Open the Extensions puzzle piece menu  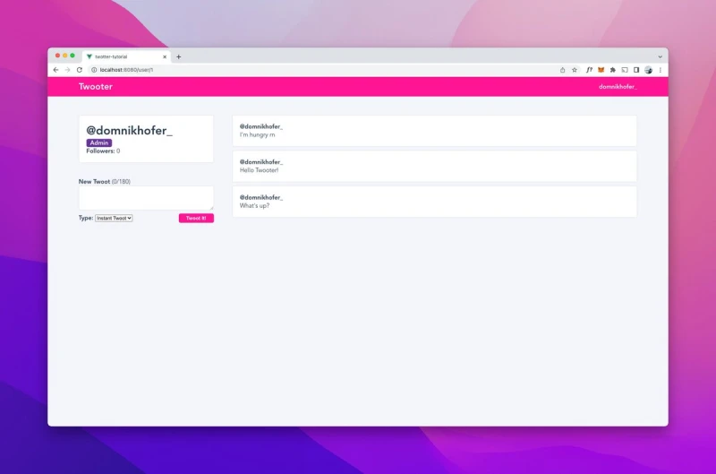(x=613, y=70)
